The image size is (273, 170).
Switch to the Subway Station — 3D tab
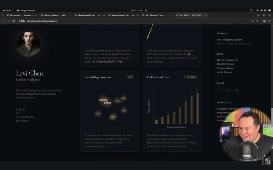[56, 15]
